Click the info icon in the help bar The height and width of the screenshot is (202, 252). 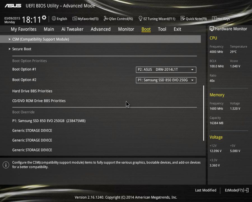tap(6, 165)
